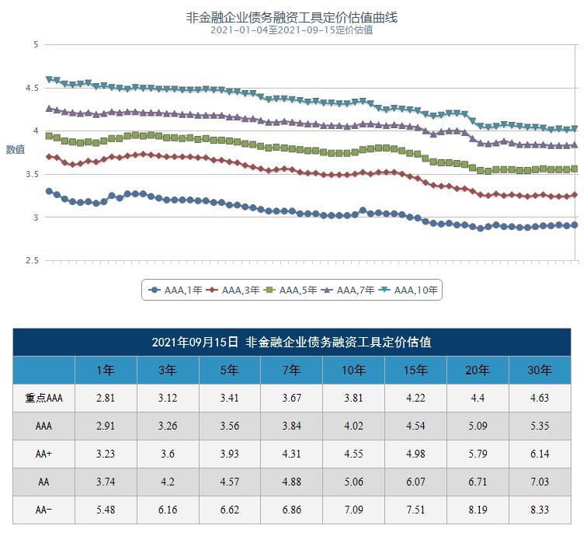Click the last data point of the AAA,5年 line
The height and width of the screenshot is (536, 587).
575,169
